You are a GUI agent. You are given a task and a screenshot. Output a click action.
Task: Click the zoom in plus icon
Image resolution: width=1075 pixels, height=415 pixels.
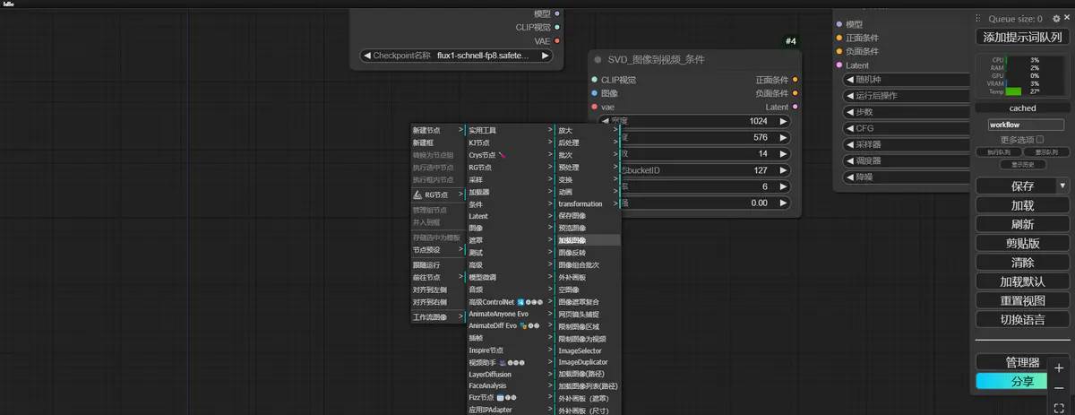pos(1059,368)
